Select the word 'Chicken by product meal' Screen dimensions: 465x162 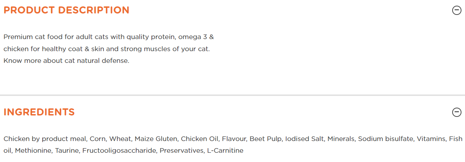pyautogui.click(x=45, y=139)
